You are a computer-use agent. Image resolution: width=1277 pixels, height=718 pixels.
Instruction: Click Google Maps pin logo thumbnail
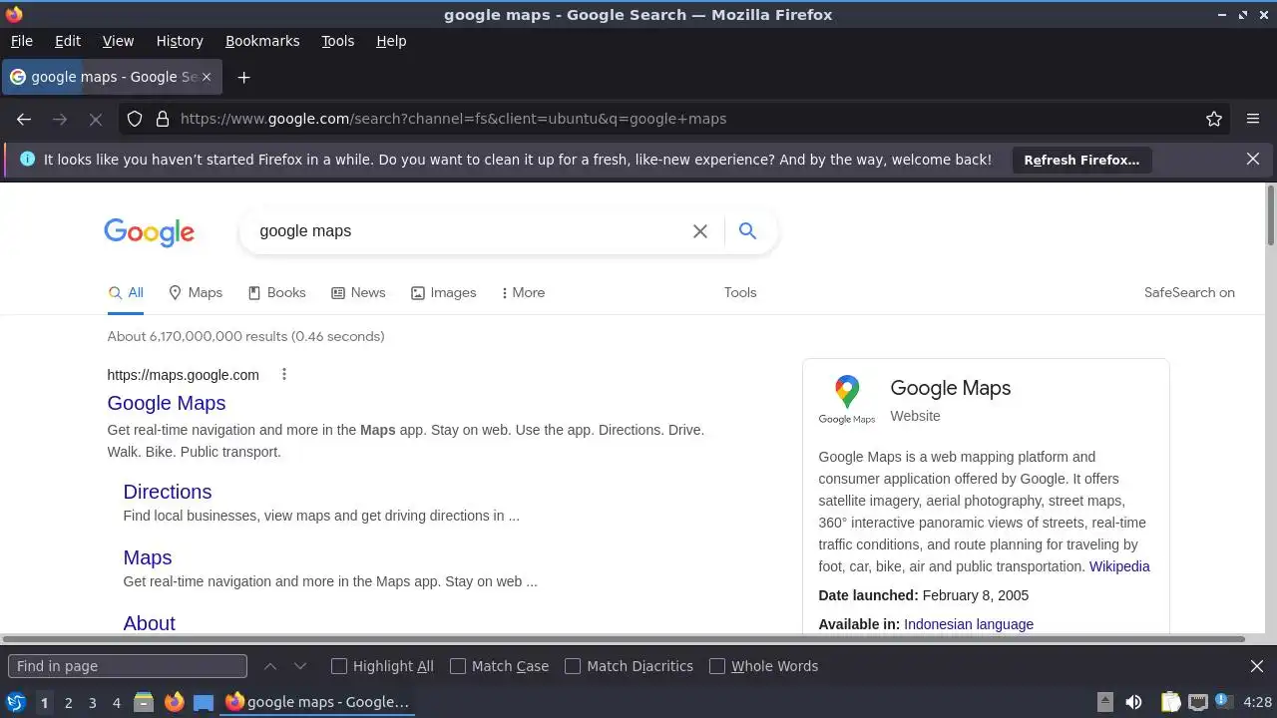point(847,400)
